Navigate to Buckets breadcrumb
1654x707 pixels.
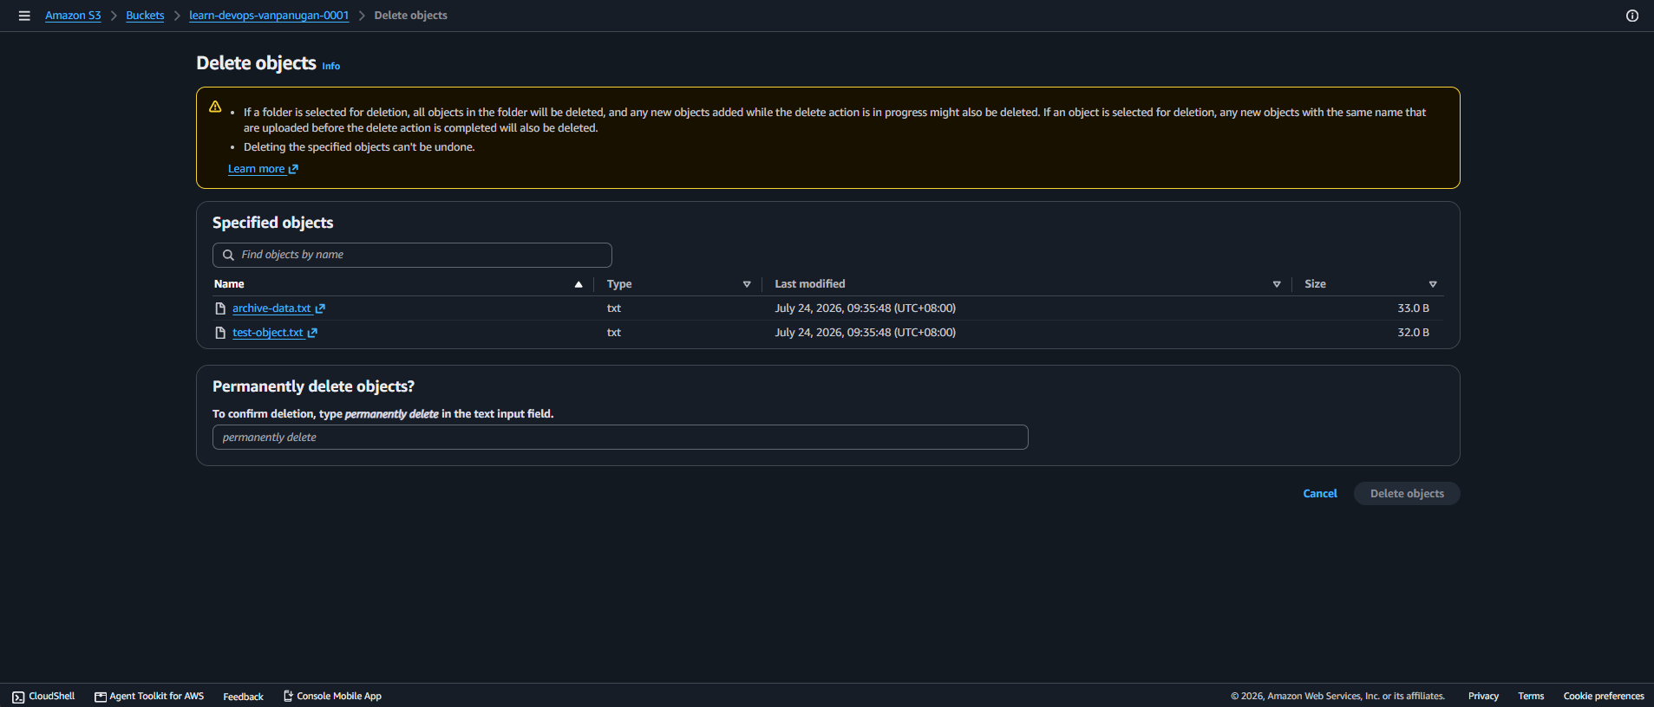[145, 16]
